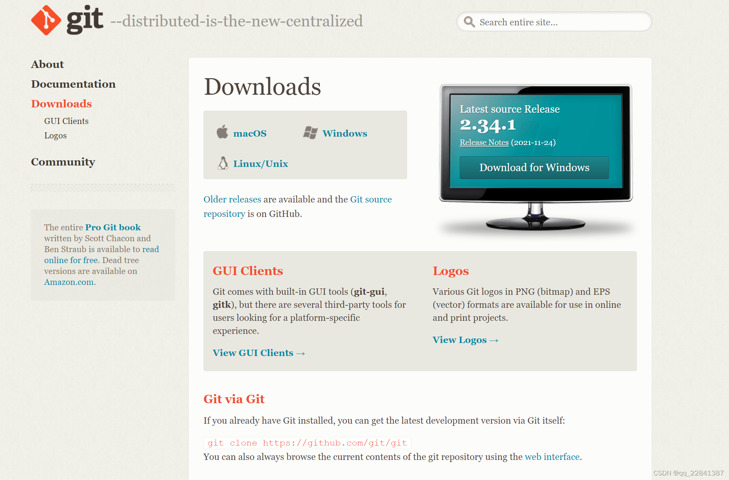Click the Logos section heading

pyautogui.click(x=451, y=271)
